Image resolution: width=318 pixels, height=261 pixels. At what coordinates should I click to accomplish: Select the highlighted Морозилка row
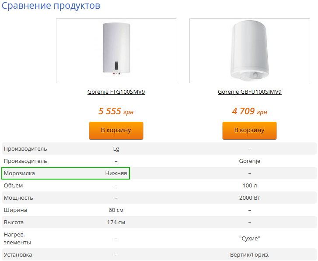tap(66, 173)
